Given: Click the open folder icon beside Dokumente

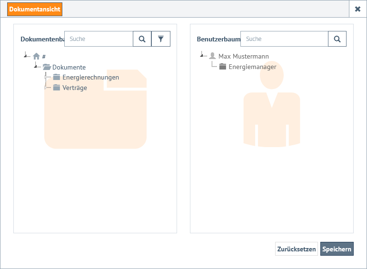Looking at the screenshot, I should click(47, 67).
